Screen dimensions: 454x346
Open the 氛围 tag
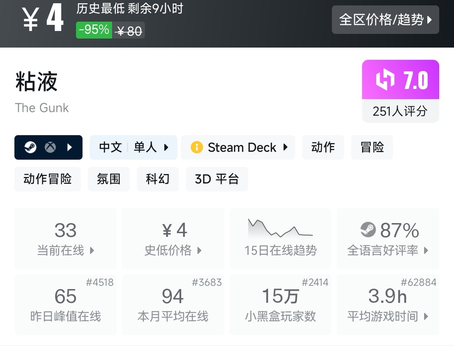pyautogui.click(x=108, y=179)
